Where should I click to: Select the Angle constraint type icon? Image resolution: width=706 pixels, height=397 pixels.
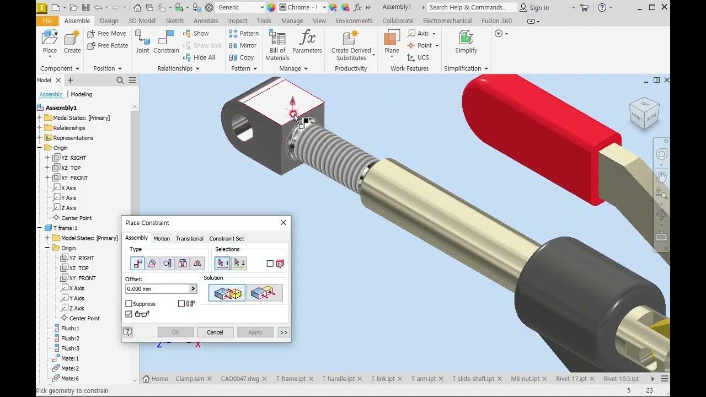pos(152,264)
